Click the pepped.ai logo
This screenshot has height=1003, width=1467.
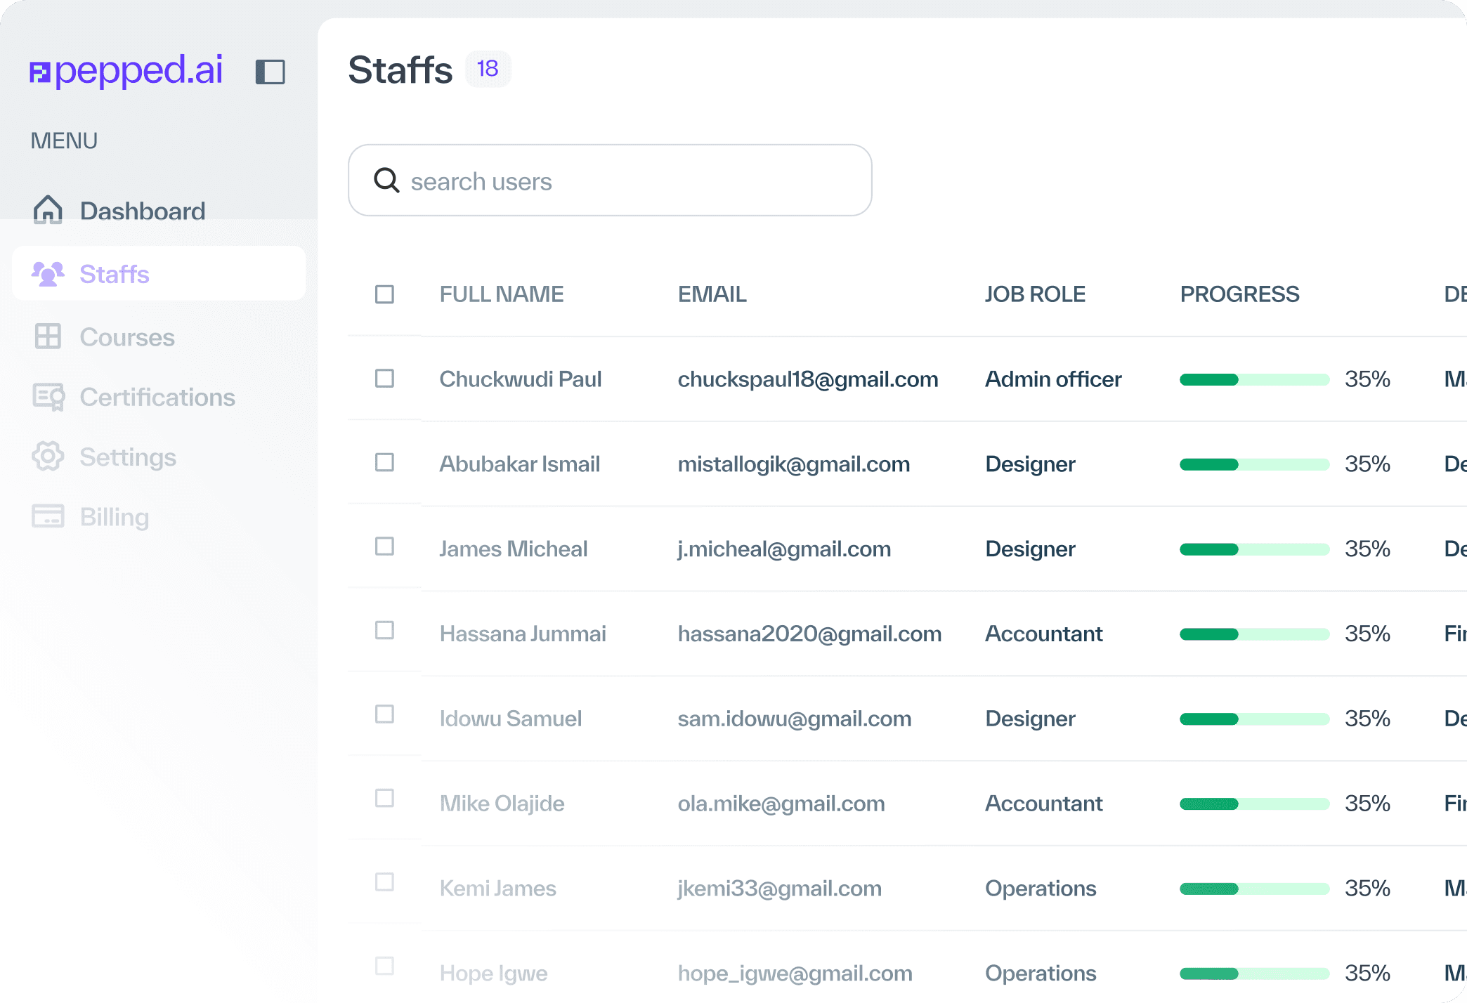click(126, 70)
